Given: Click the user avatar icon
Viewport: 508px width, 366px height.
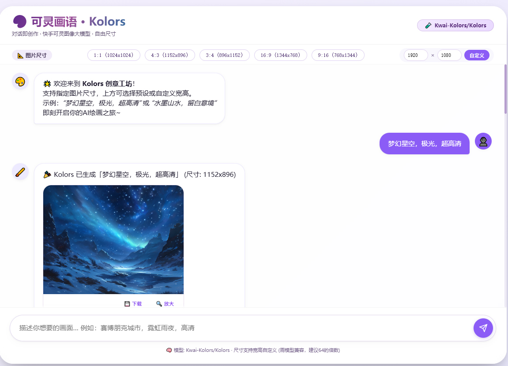Looking at the screenshot, I should 483,141.
